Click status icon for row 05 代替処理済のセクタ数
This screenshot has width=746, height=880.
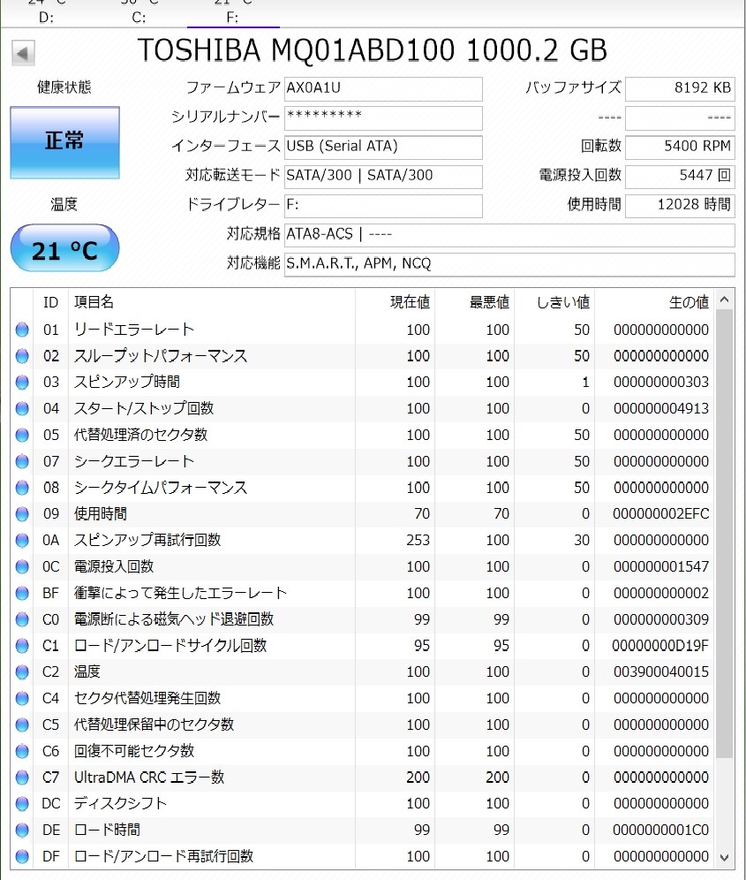tap(22, 435)
